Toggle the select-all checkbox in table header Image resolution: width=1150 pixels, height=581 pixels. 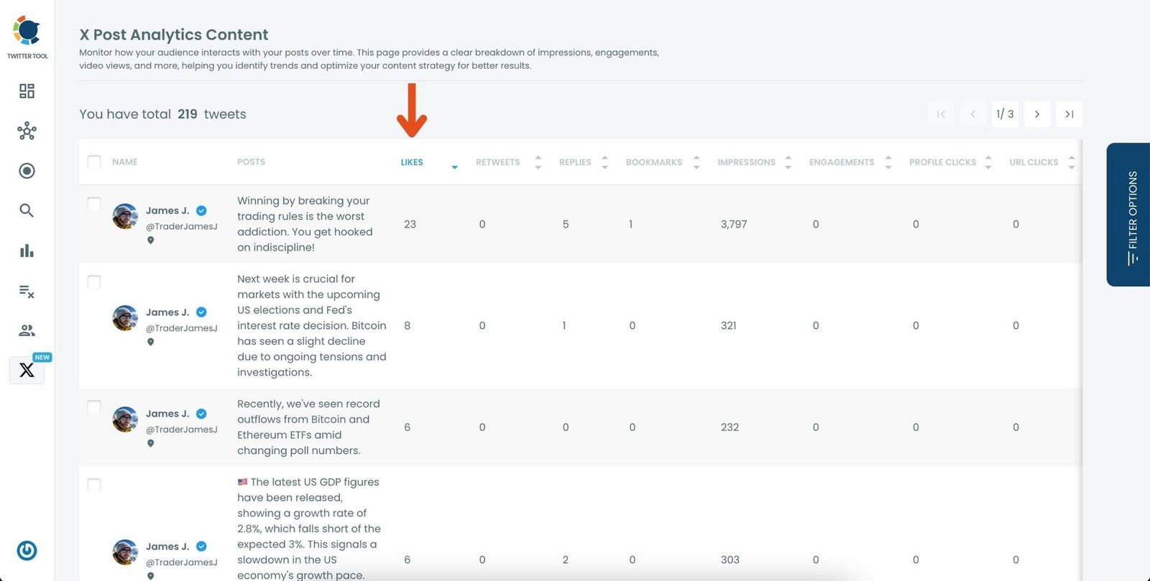[x=94, y=162]
